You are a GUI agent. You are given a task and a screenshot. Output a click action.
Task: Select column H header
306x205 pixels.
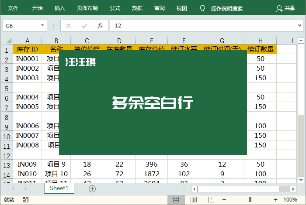(261, 41)
